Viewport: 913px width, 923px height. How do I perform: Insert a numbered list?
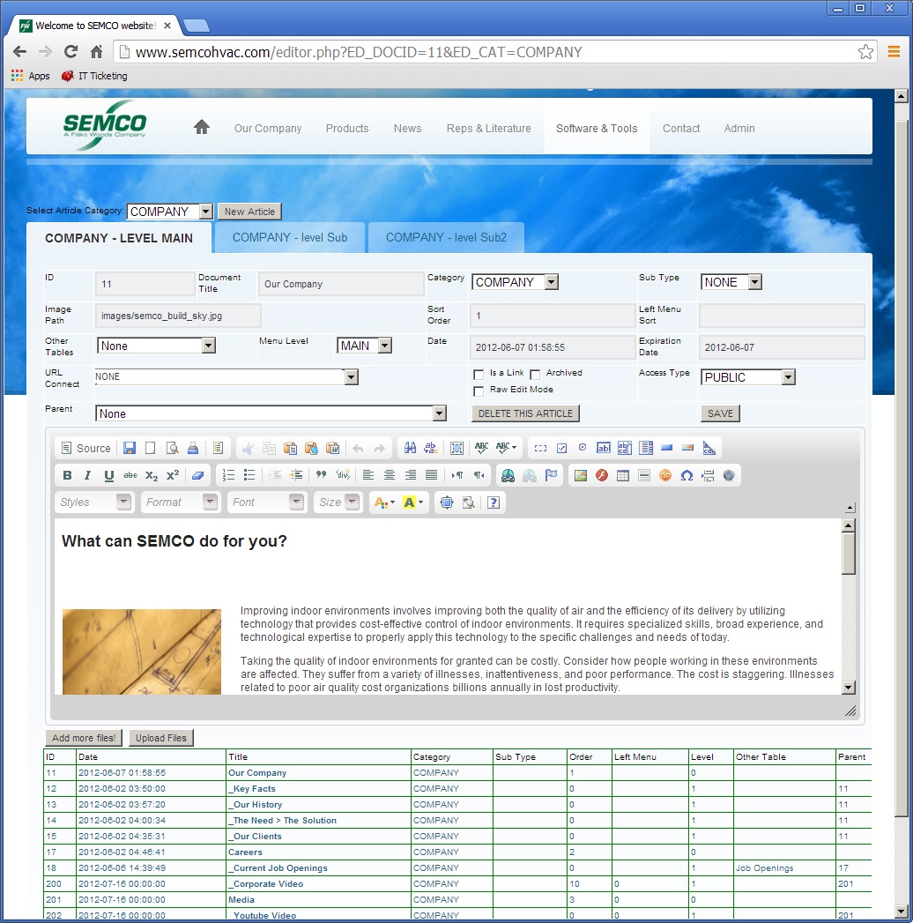(x=228, y=475)
